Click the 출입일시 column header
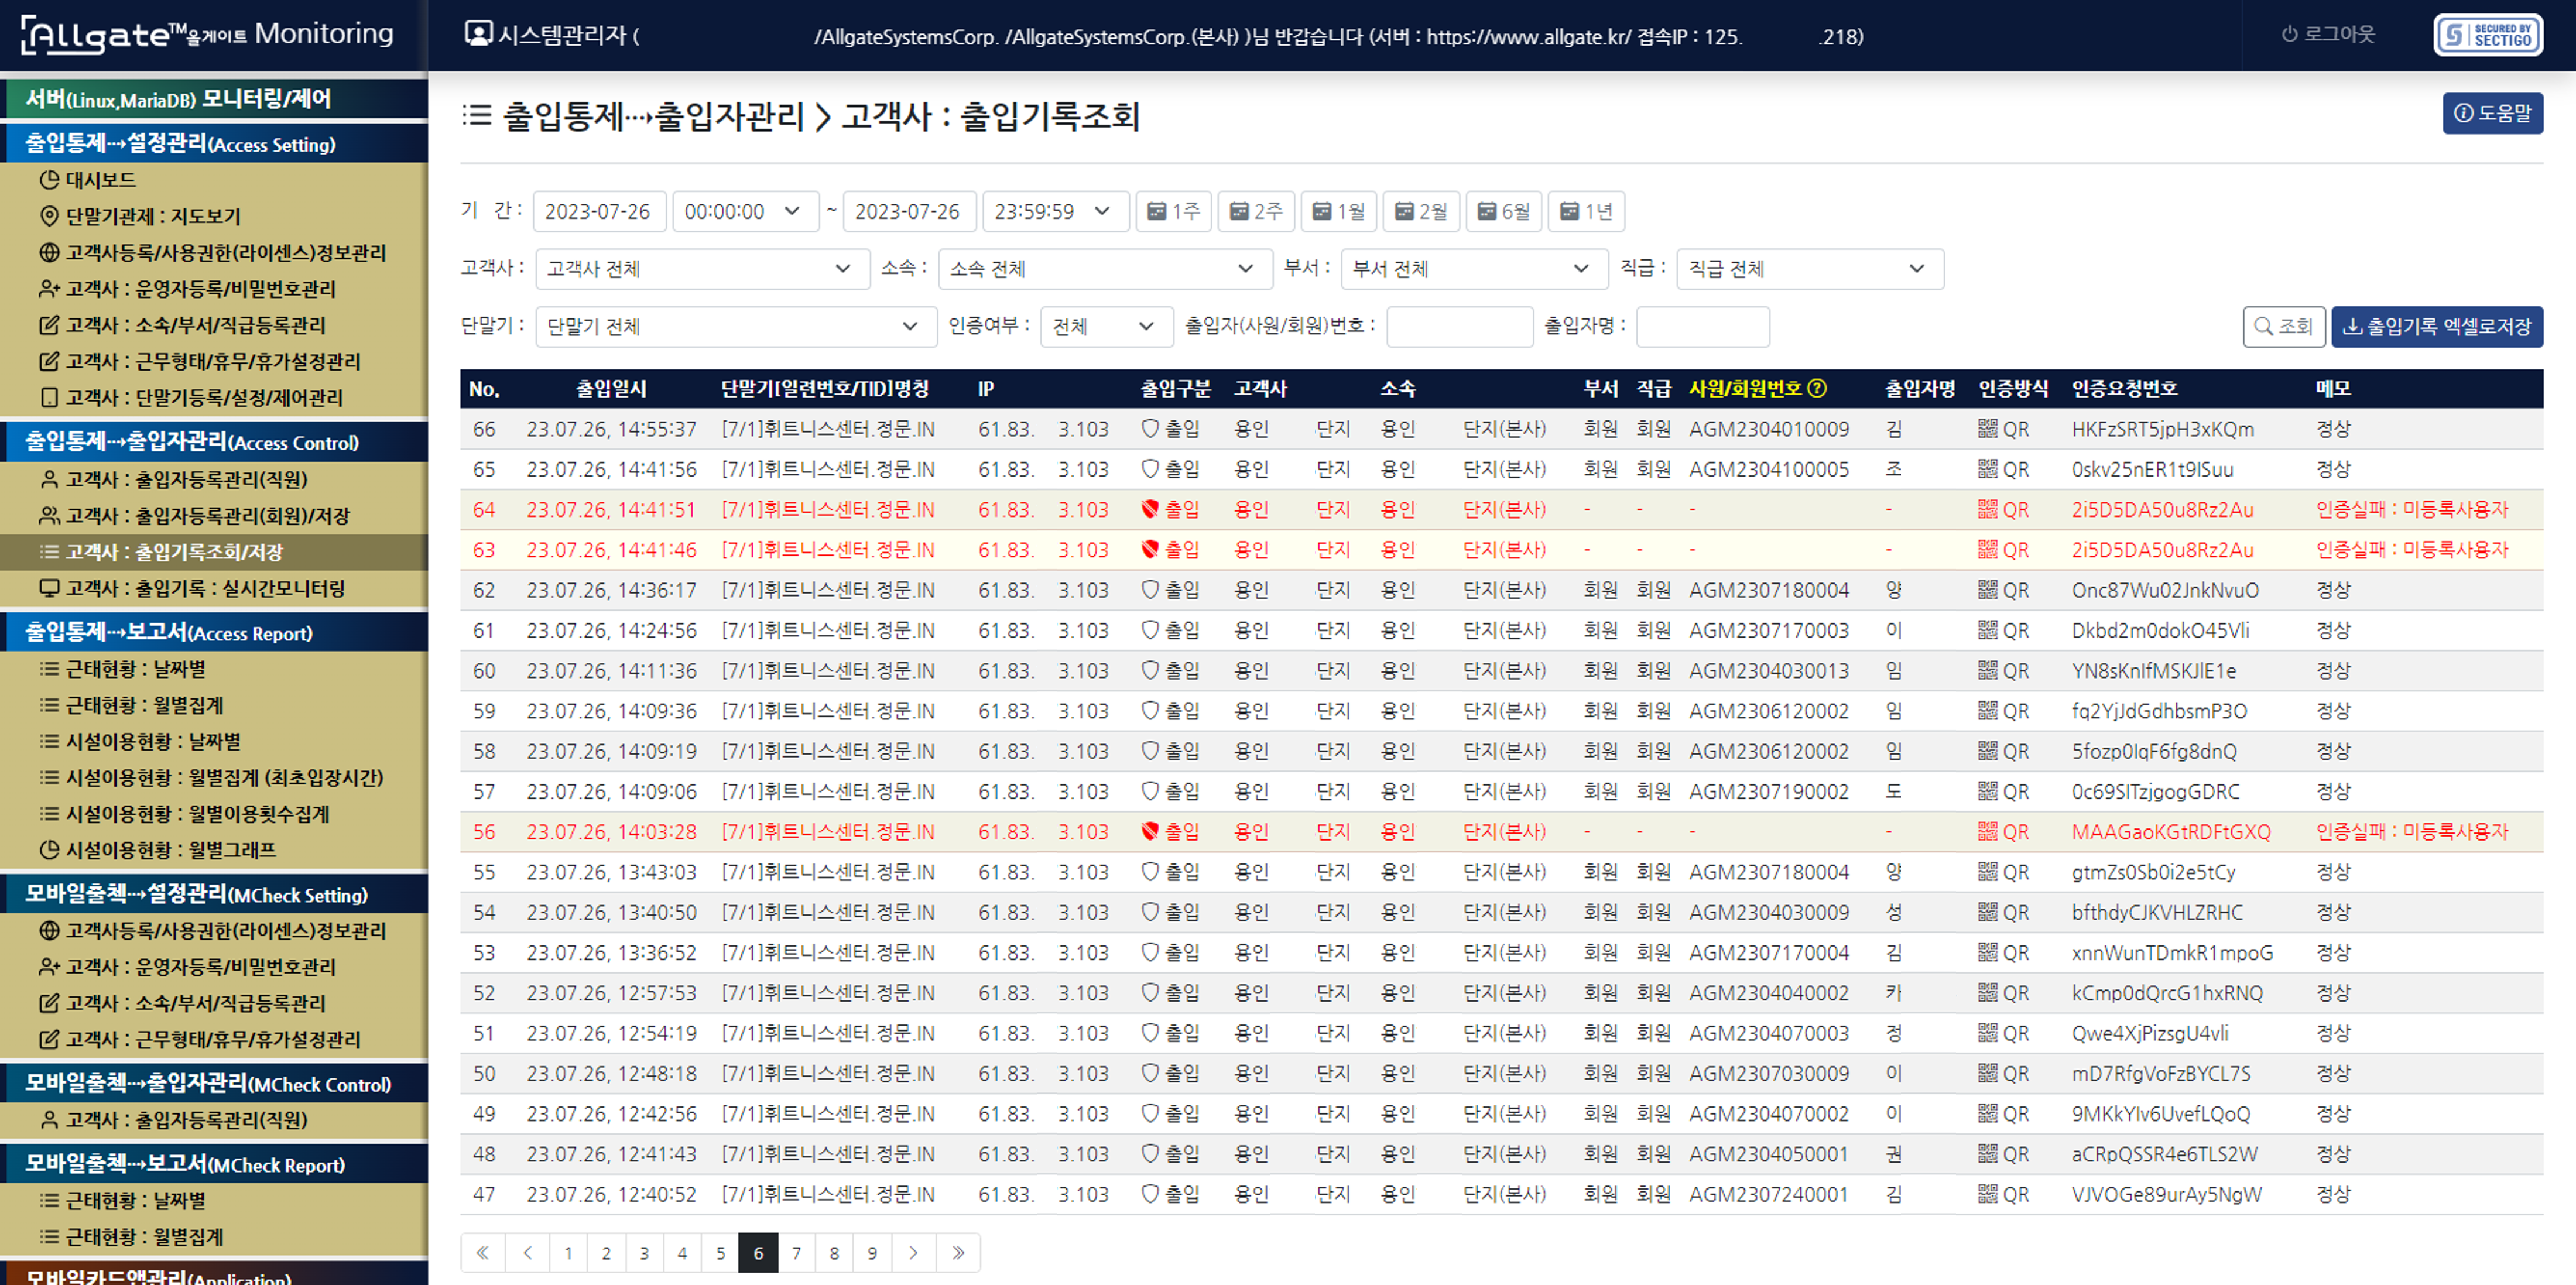Image resolution: width=2576 pixels, height=1285 pixels. [611, 388]
